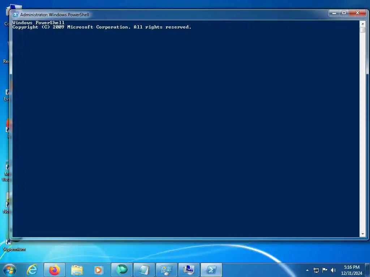Show hidden system tray icons
This screenshot has width=370, height=277.
coord(307,270)
